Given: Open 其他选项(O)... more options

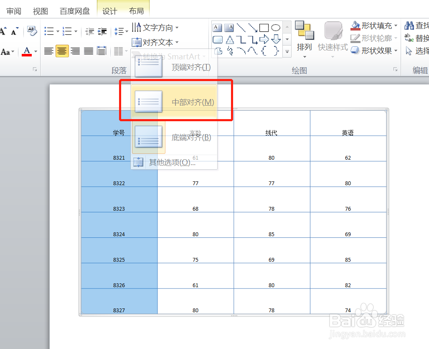Looking at the screenshot, I should coord(174,162).
